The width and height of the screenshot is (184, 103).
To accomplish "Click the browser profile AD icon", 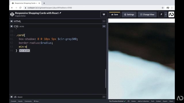I will [x=168, y=8].
